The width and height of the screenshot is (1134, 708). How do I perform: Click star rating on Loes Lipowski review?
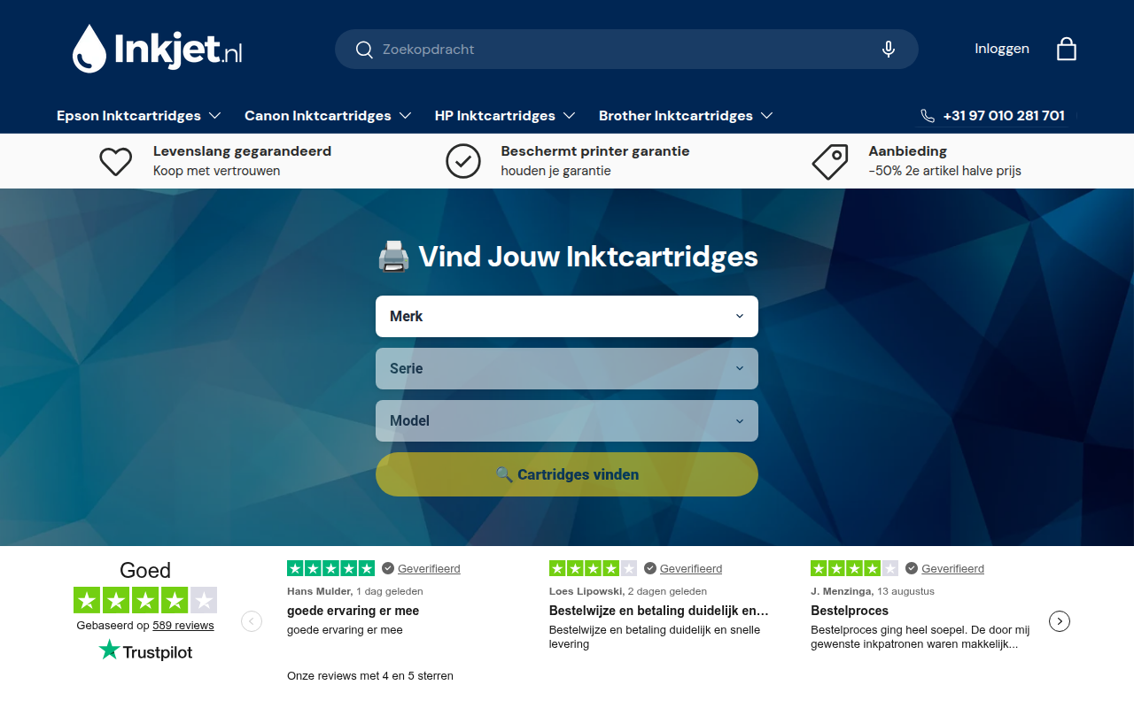pyautogui.click(x=593, y=568)
